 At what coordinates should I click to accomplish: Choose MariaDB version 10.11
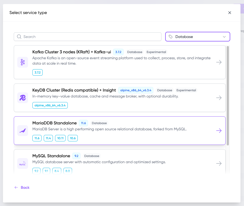point(60,138)
